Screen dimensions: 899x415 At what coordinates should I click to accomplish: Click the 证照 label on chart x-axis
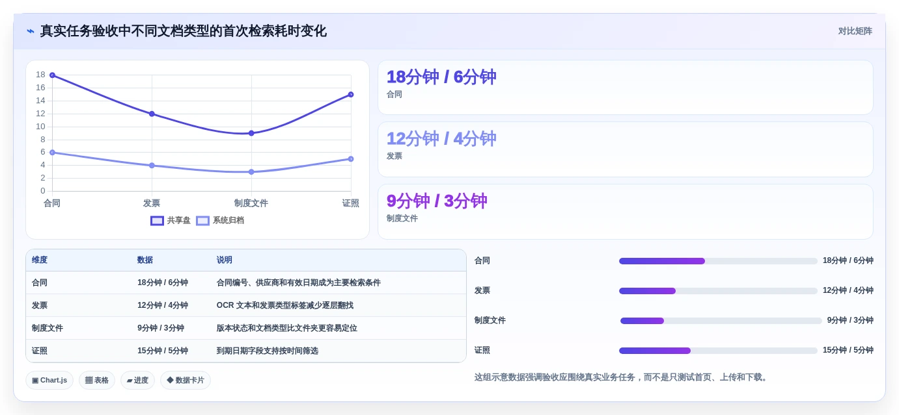tap(351, 203)
